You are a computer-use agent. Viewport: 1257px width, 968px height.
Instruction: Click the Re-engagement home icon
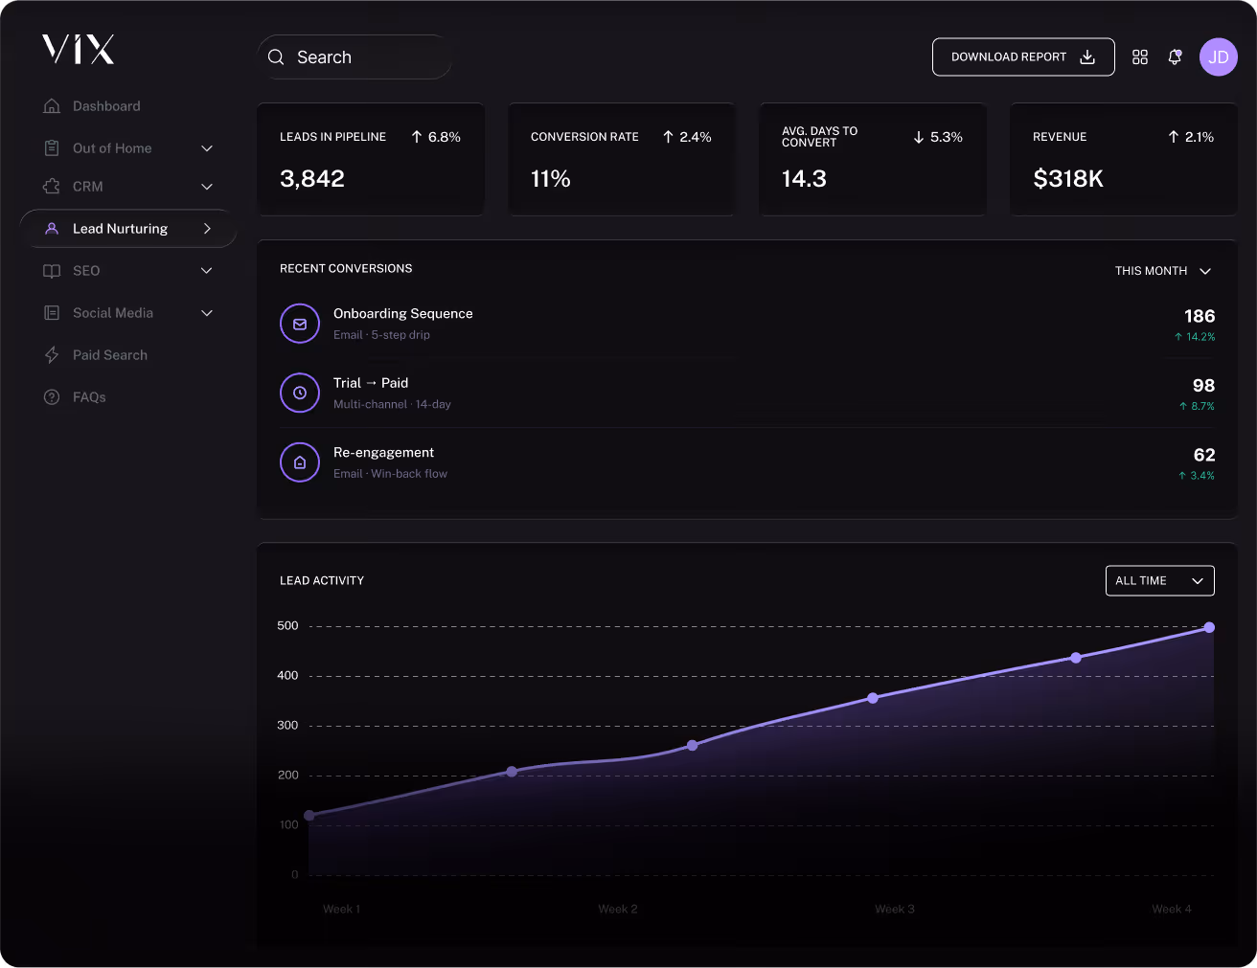300,462
